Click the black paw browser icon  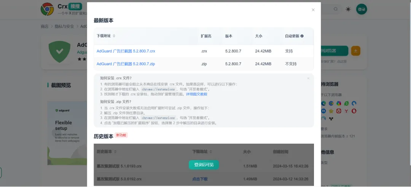click(x=331, y=119)
